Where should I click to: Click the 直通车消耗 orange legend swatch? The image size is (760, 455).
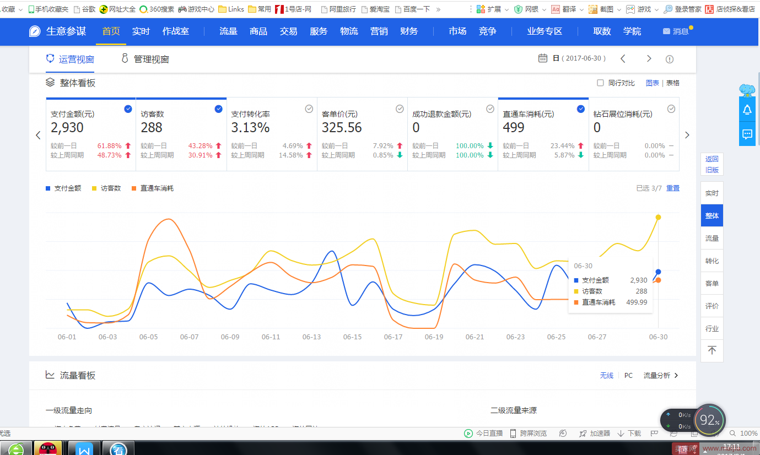click(x=134, y=188)
